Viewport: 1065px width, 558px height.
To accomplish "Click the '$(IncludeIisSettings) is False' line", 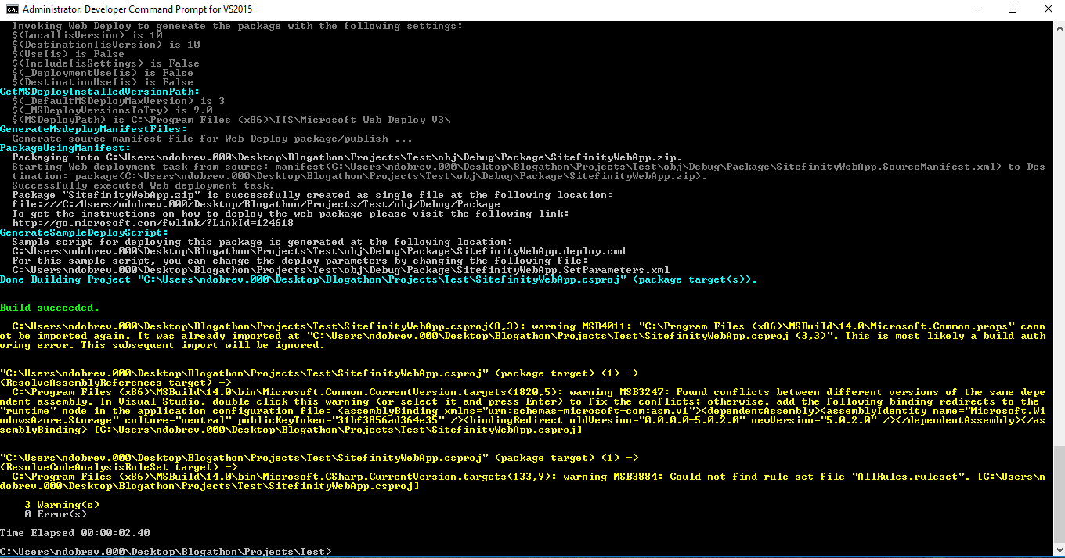I will coord(106,63).
